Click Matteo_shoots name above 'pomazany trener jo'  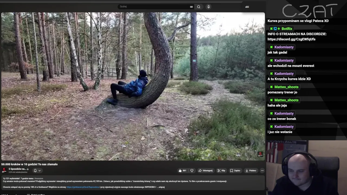click(286, 87)
